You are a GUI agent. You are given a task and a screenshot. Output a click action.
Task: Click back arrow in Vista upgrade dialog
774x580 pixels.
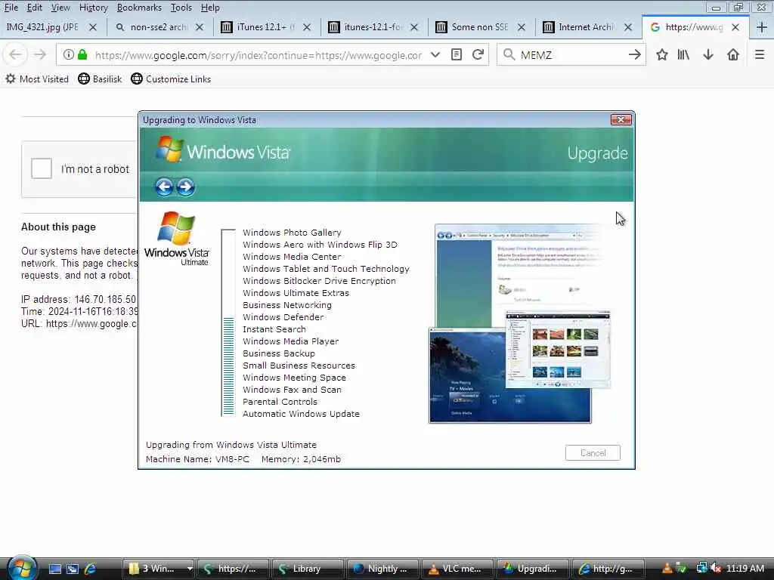pyautogui.click(x=164, y=187)
